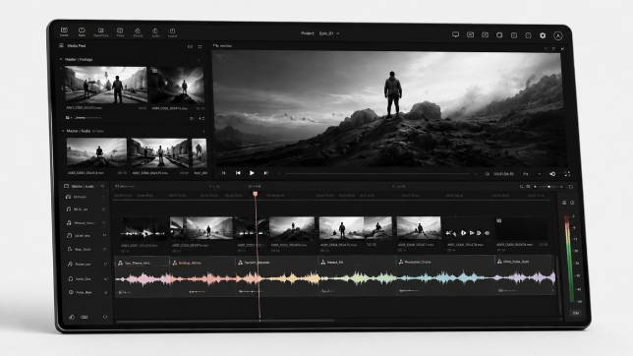The image size is (633, 356).
Task: Click the icon immediately left of the settings gear
Action: [x=528, y=35]
